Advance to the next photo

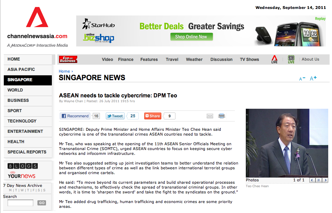(325, 180)
